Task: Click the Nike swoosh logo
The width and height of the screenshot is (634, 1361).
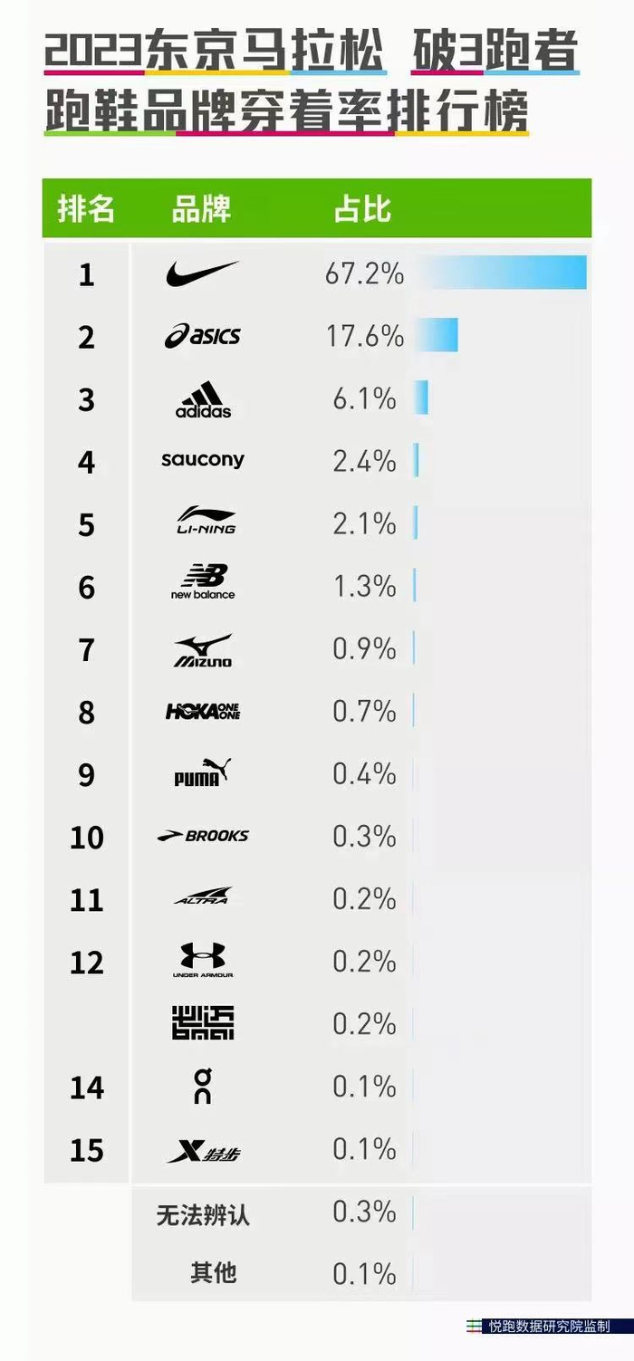Action: click(202, 273)
